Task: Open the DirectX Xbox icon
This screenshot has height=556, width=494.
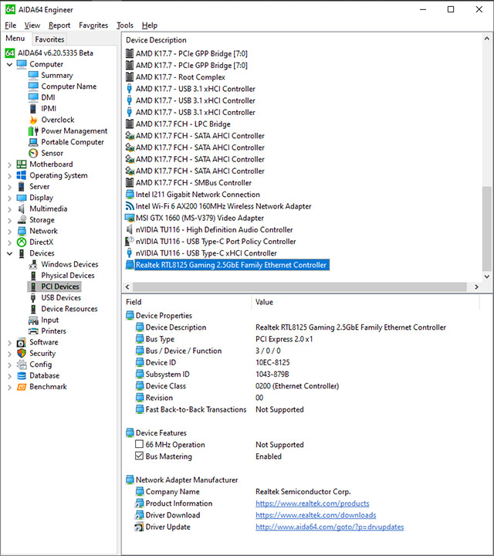Action: point(22,242)
